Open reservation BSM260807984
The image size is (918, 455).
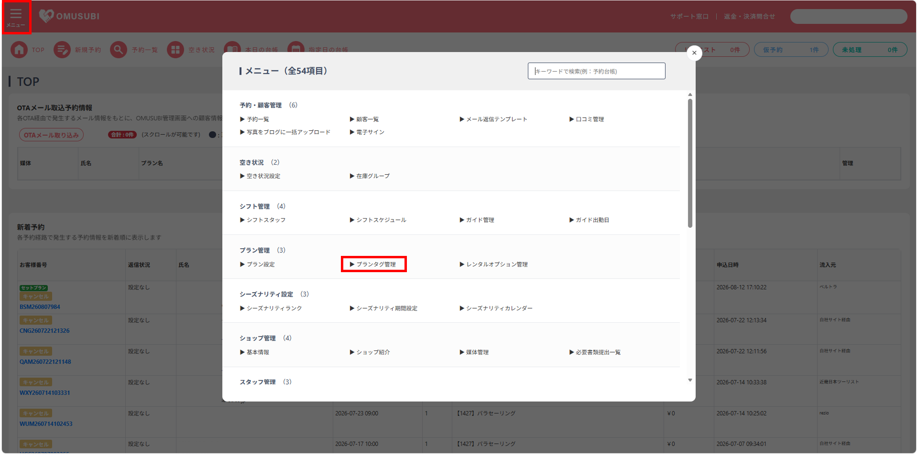pyautogui.click(x=40, y=307)
